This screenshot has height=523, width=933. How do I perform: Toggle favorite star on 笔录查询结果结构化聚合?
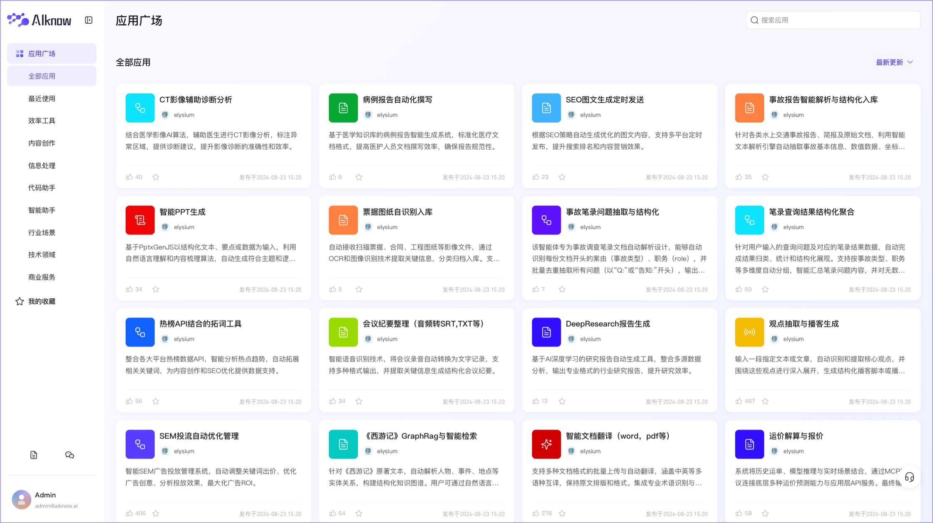click(x=765, y=289)
